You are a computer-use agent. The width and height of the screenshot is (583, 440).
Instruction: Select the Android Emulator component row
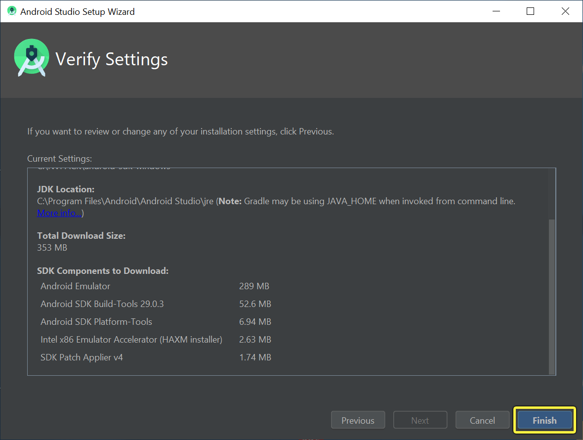point(75,286)
